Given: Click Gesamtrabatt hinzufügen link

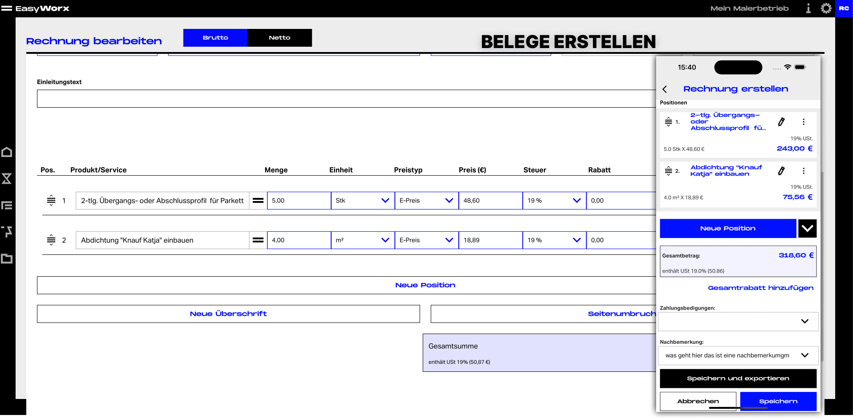Looking at the screenshot, I should 761,288.
